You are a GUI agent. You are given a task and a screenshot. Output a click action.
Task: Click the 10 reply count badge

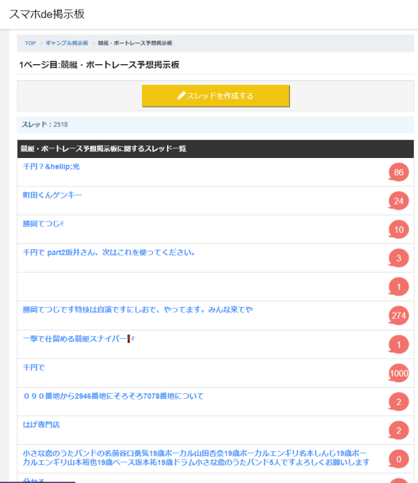click(399, 230)
